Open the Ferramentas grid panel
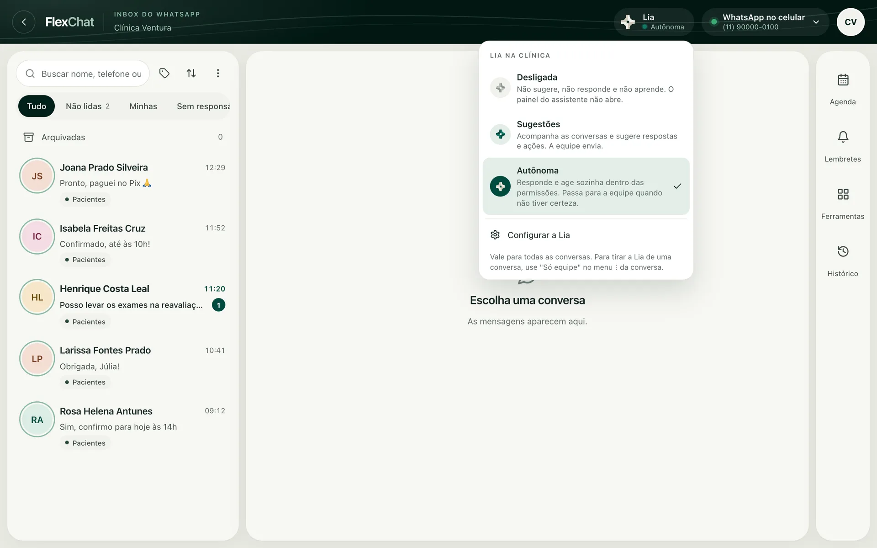The width and height of the screenshot is (877, 548). [843, 203]
